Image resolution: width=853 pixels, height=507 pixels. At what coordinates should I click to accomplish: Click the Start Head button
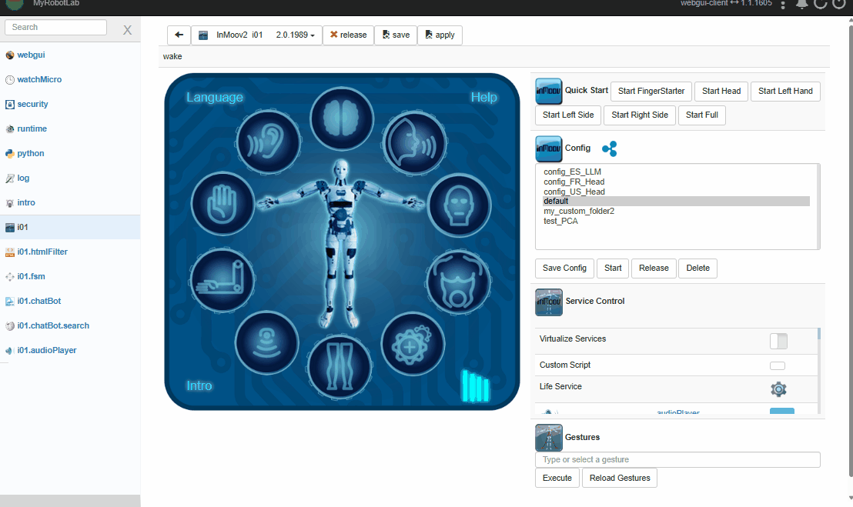pos(721,92)
